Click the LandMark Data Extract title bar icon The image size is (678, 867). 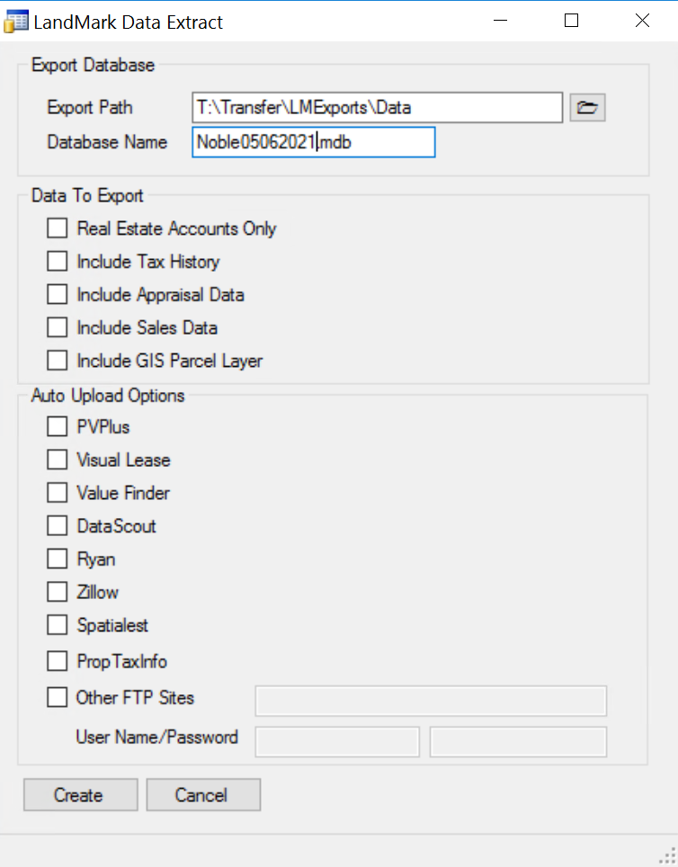click(x=16, y=22)
